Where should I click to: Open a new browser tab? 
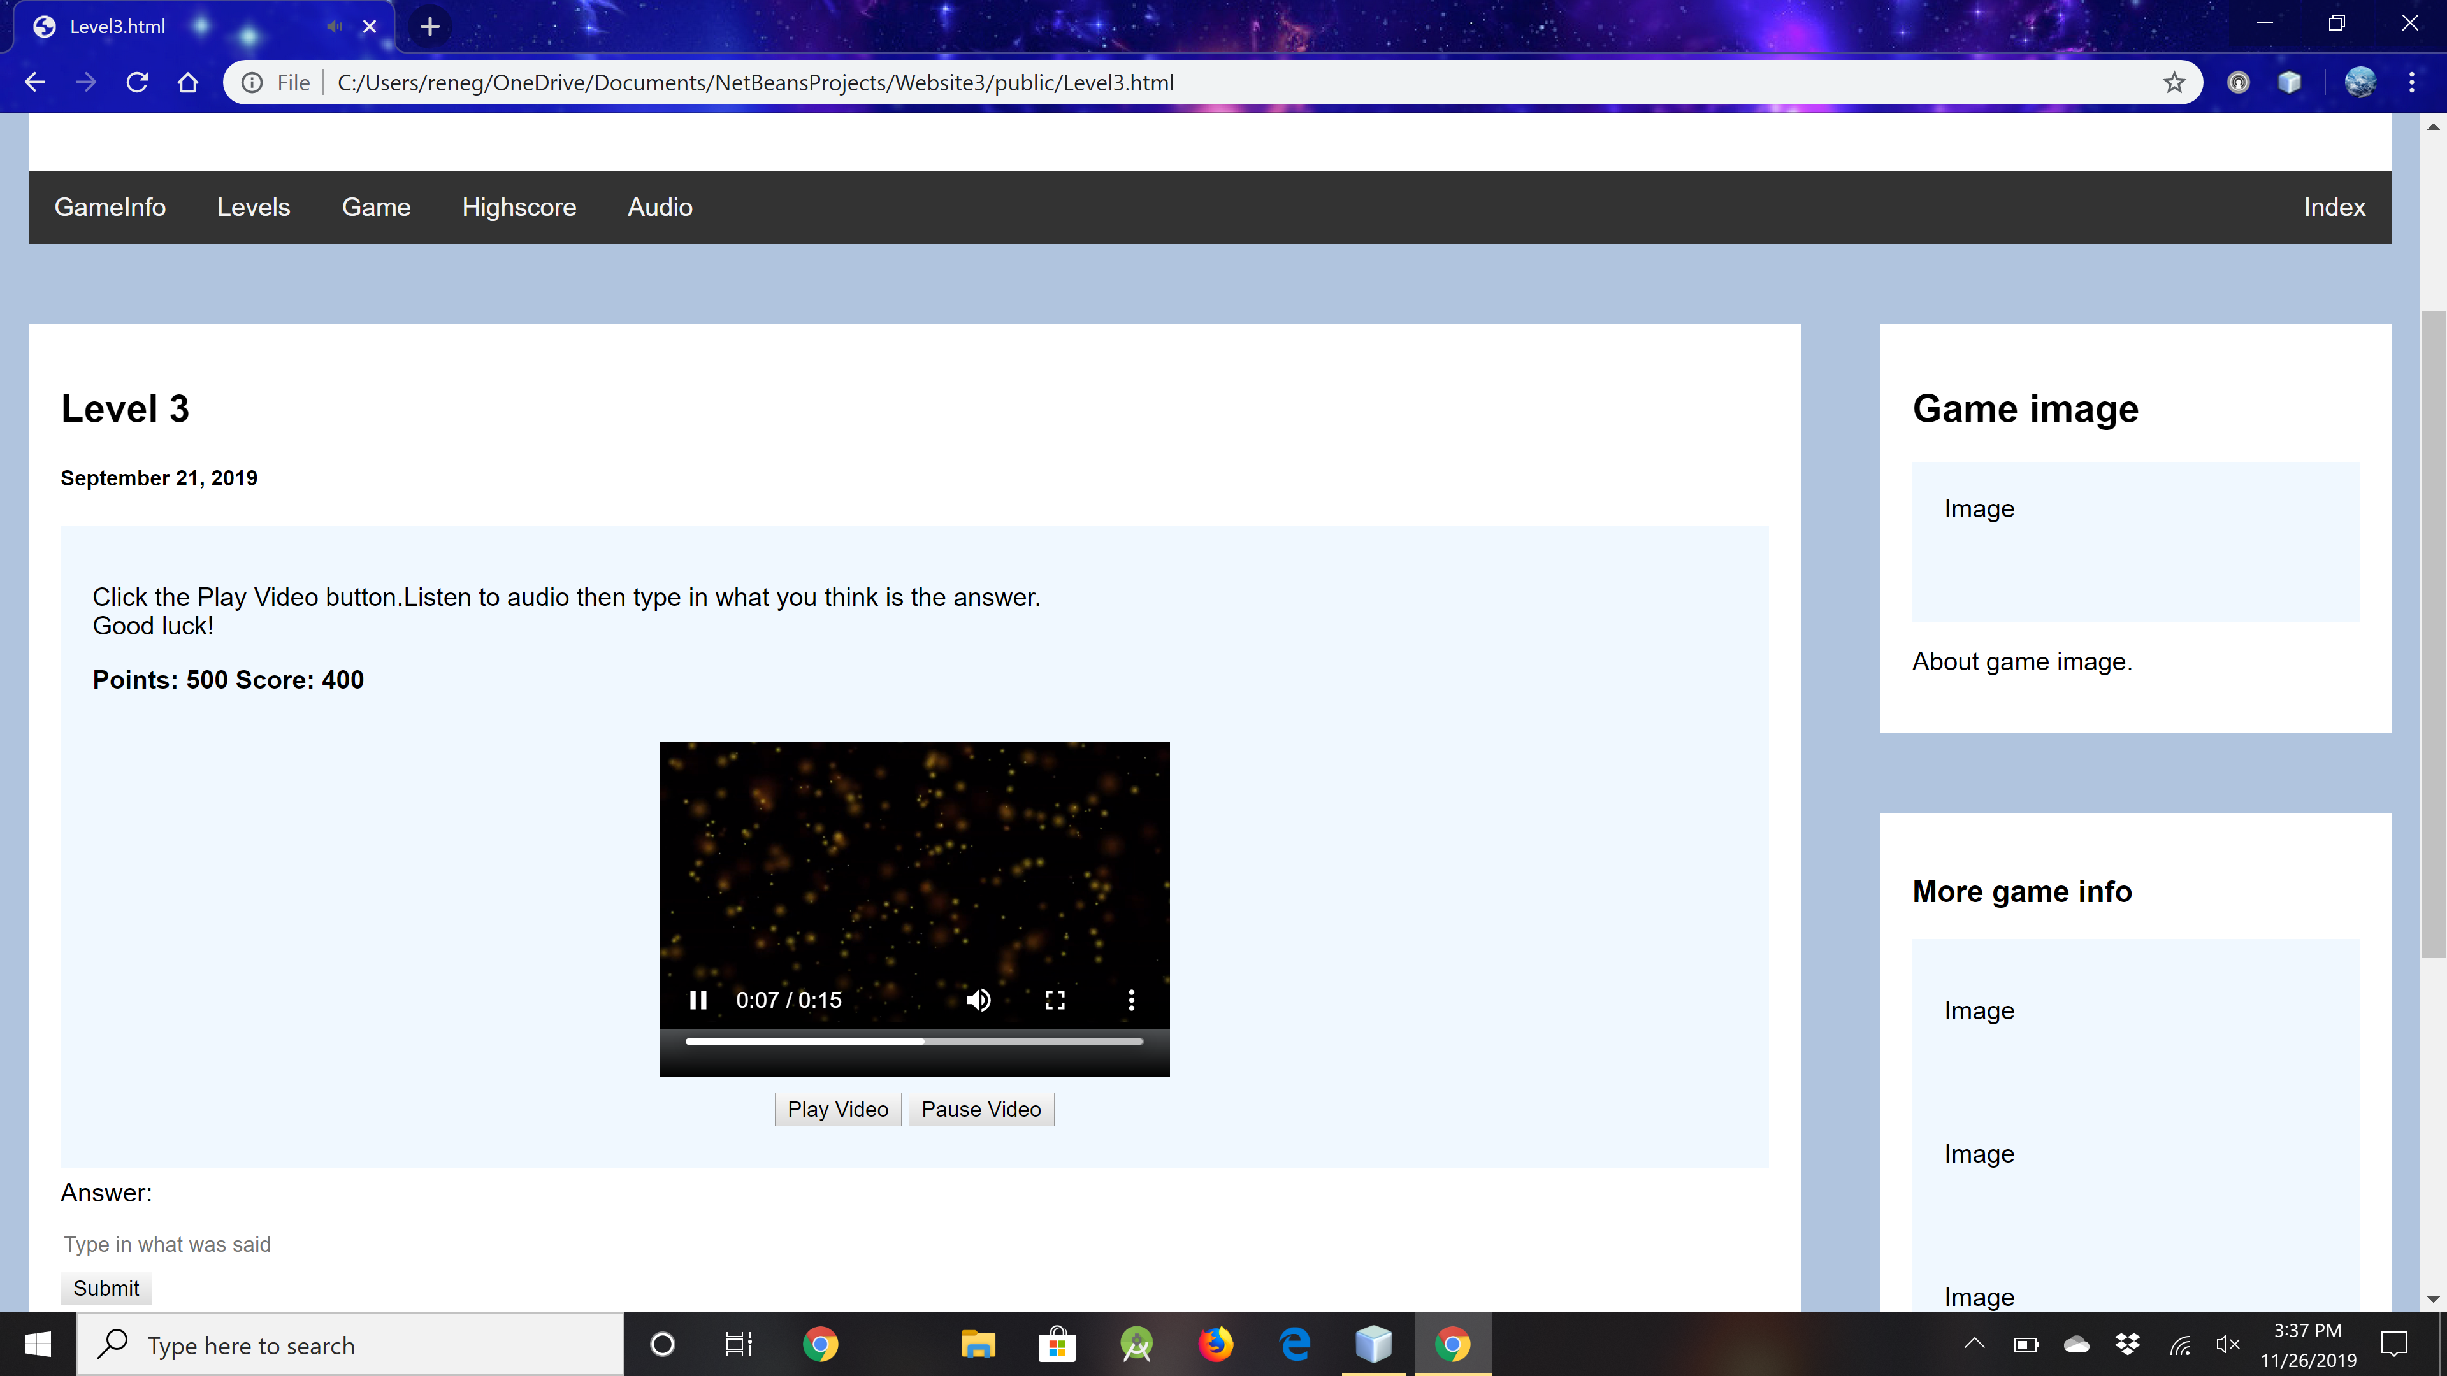coord(429,27)
